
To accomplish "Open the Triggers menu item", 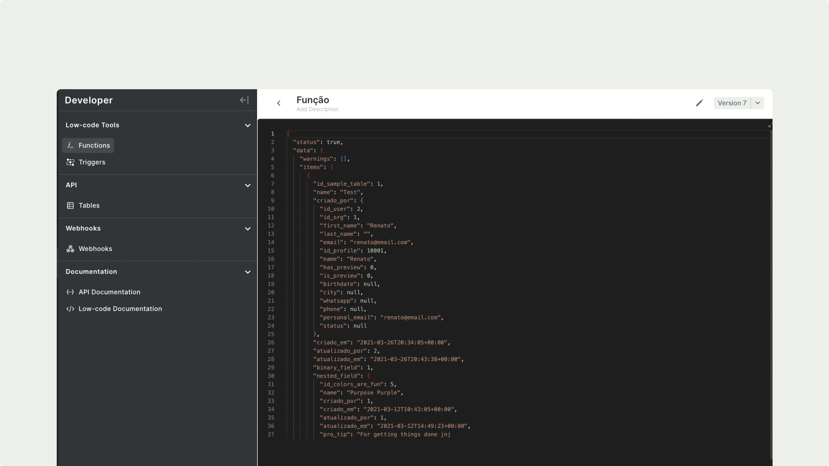I will click(92, 162).
